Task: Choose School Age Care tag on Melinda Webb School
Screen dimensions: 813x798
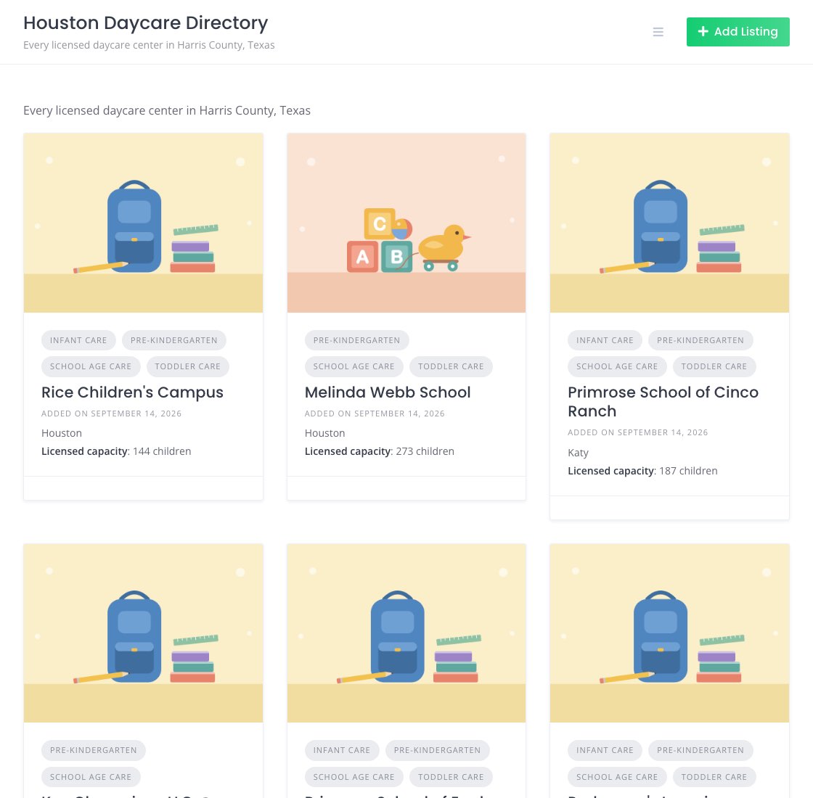Action: 354,366
